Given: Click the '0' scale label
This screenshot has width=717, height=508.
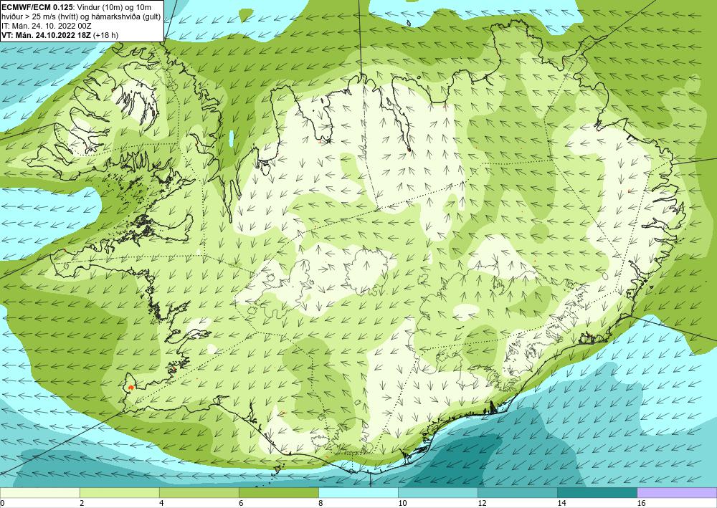Looking at the screenshot, I should pyautogui.click(x=2, y=503).
